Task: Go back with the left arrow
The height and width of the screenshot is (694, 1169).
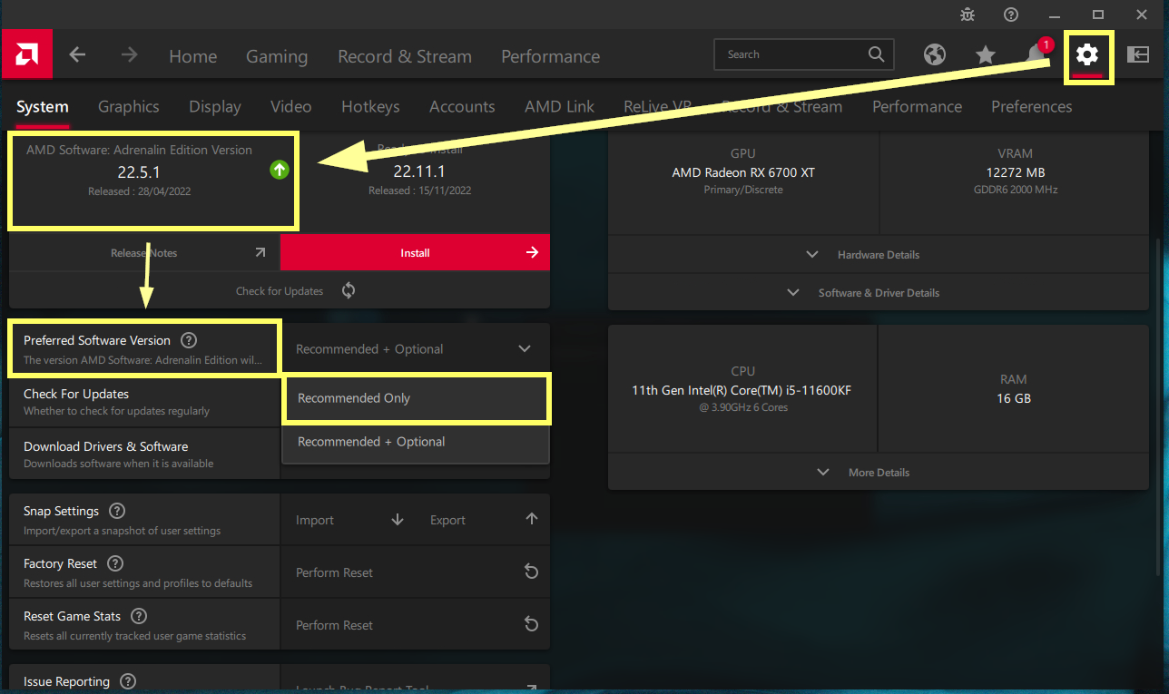Action: tap(77, 54)
